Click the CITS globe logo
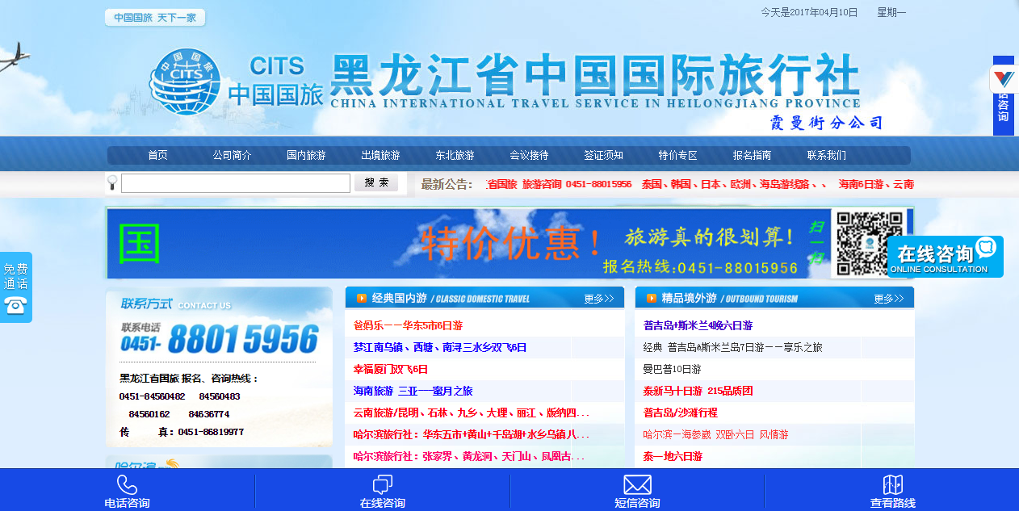This screenshot has height=511, width=1019. (185, 82)
